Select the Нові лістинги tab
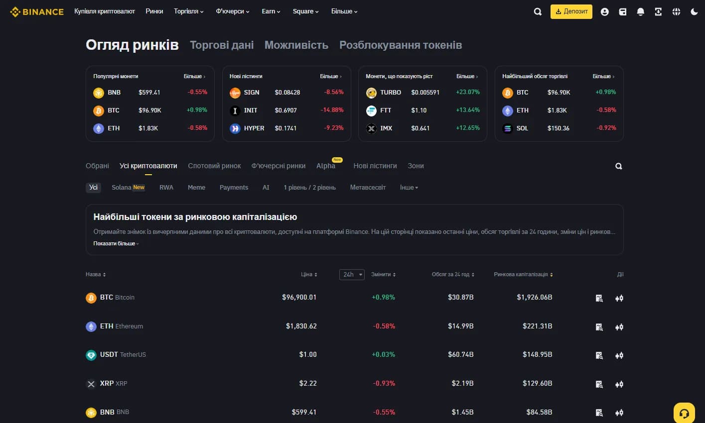This screenshot has height=423, width=705. pyautogui.click(x=375, y=166)
